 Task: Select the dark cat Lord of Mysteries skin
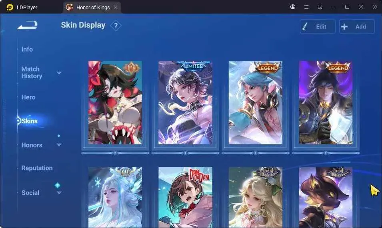point(326,197)
